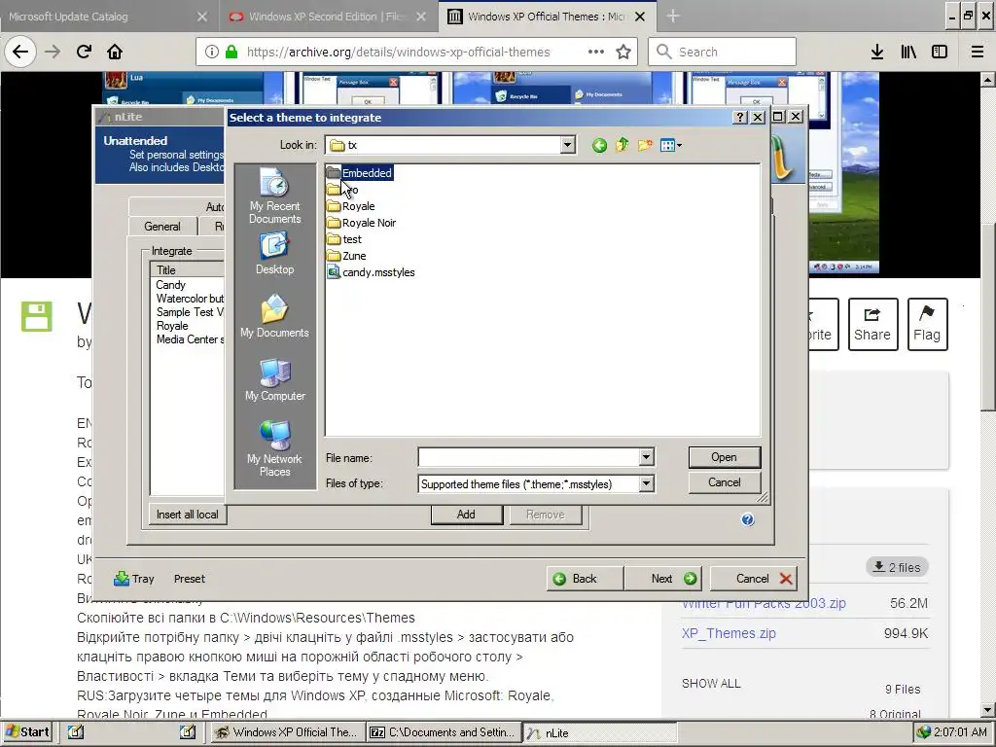Open the Views menu icon in dialog
The image size is (996, 747).
point(671,146)
